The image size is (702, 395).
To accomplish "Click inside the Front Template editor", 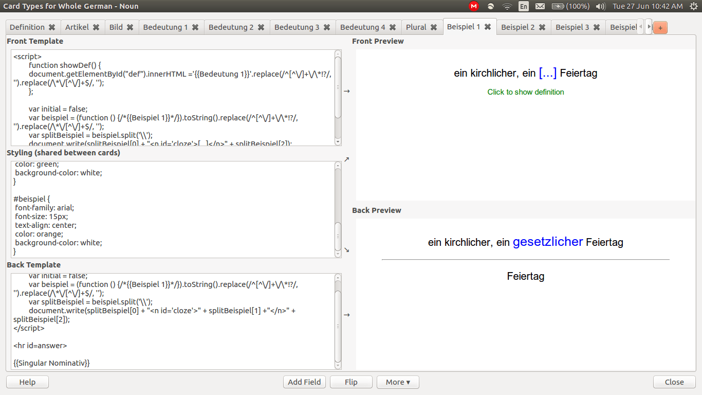I will [173, 98].
